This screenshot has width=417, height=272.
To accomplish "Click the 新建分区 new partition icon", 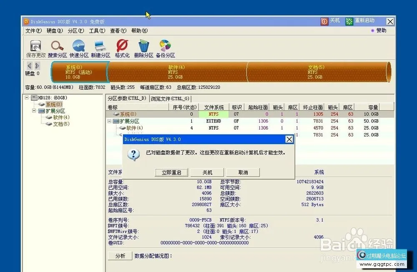I will [x=100, y=48].
